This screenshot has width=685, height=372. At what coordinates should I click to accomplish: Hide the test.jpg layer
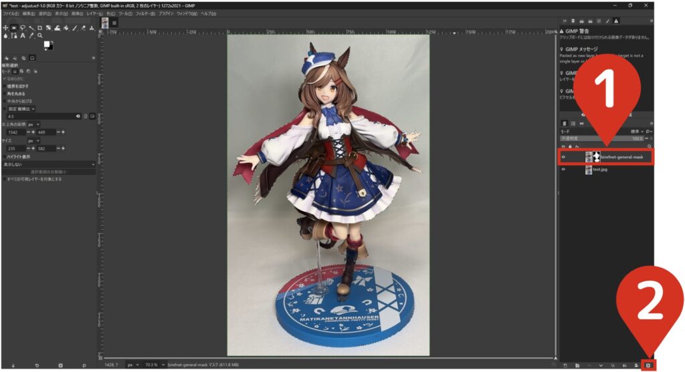point(563,169)
